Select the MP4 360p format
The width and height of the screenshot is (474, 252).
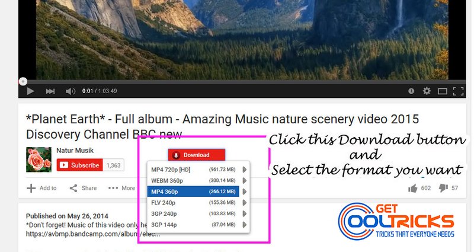194,192
